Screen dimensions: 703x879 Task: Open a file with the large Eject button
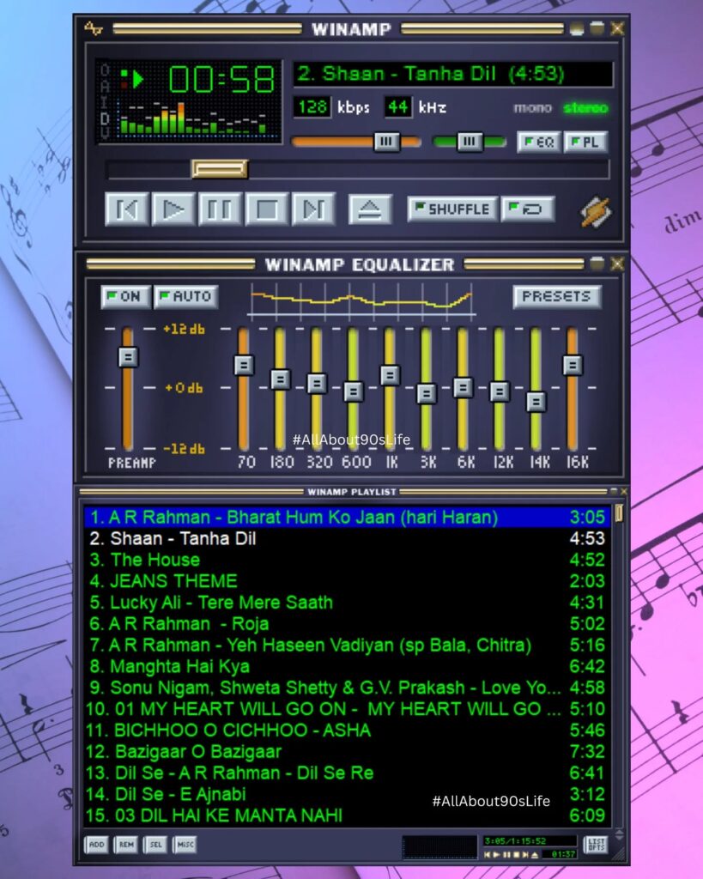[370, 209]
